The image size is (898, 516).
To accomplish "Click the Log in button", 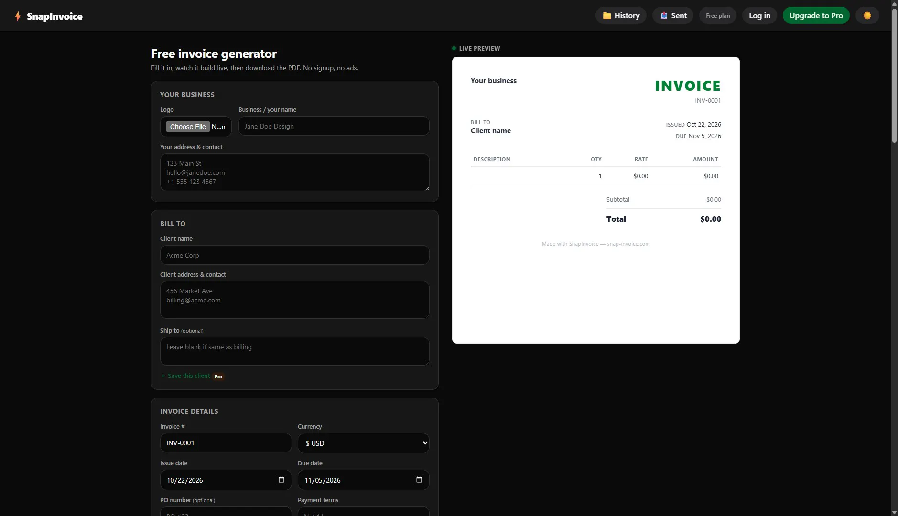I will 759,16.
